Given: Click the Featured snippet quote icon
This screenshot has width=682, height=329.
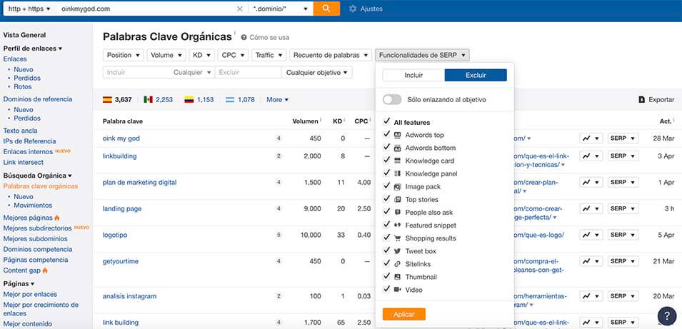Looking at the screenshot, I should point(397,226).
